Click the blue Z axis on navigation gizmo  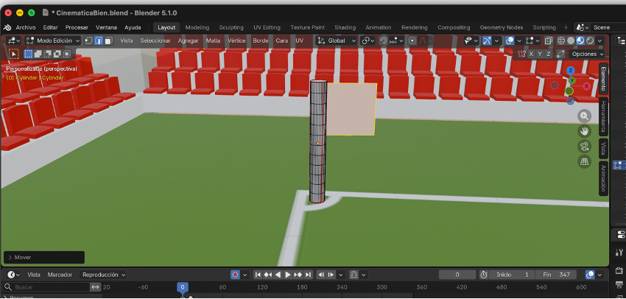(571, 71)
